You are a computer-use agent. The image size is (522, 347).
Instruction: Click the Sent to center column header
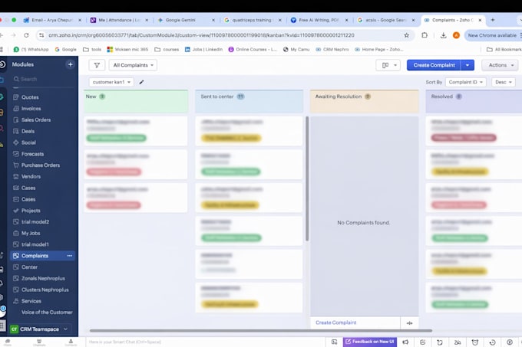[x=249, y=101]
